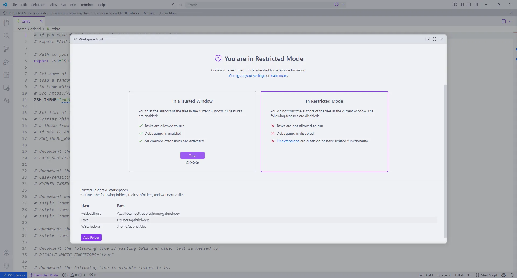Viewport: 517px width, 278px height.
Task: Click the Trust button
Action: [x=193, y=155]
